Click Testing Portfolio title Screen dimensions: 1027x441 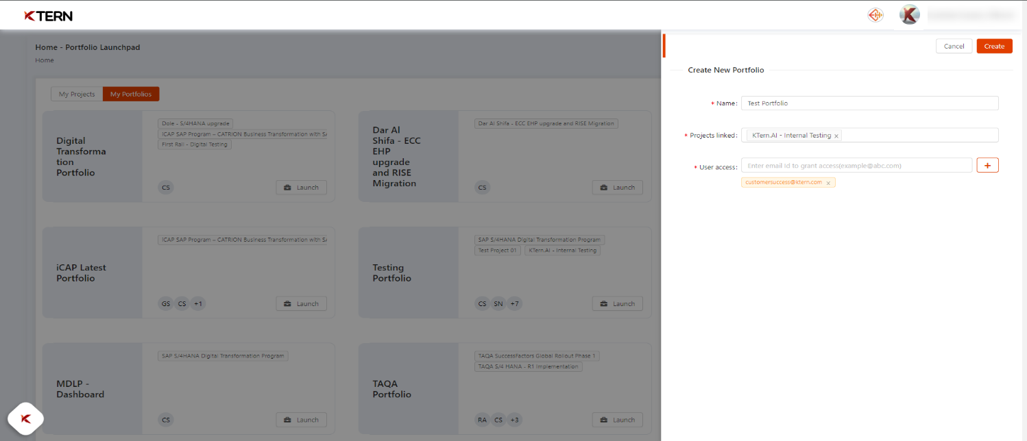(x=391, y=273)
